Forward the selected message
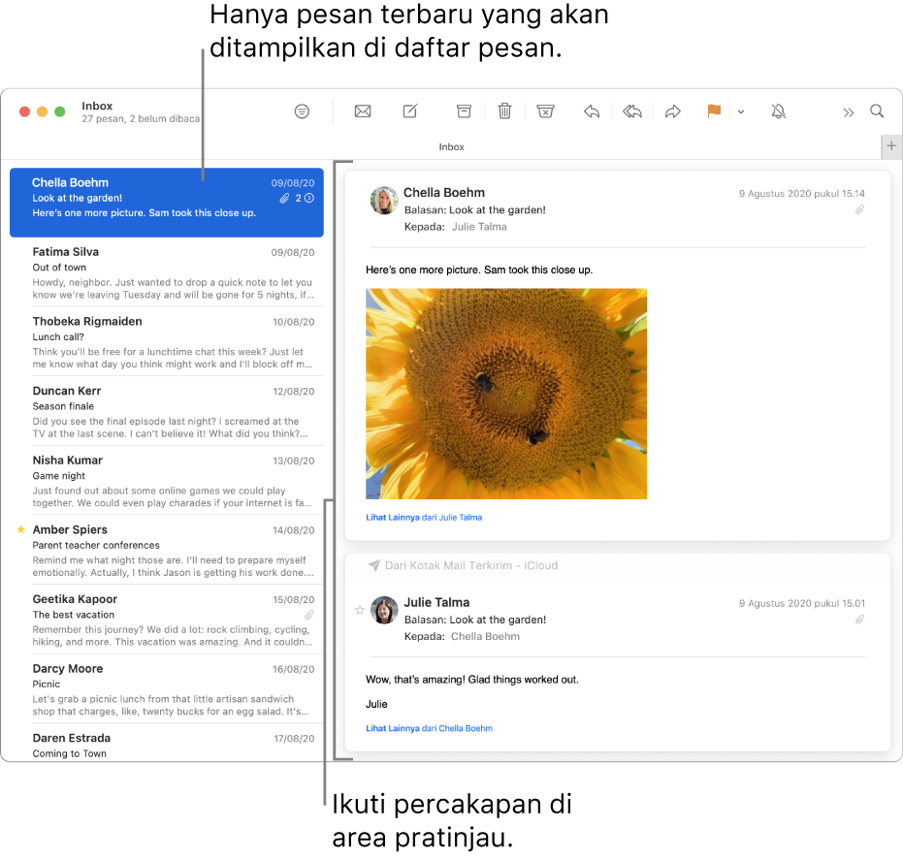The image size is (903, 859). tap(673, 111)
